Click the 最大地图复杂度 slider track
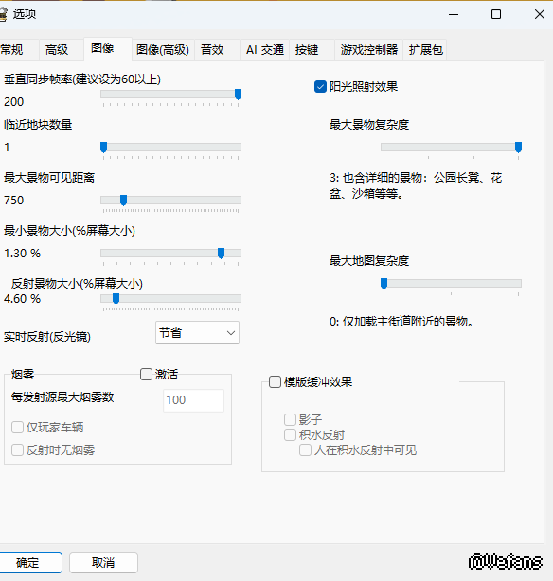The width and height of the screenshot is (553, 581). tap(452, 284)
